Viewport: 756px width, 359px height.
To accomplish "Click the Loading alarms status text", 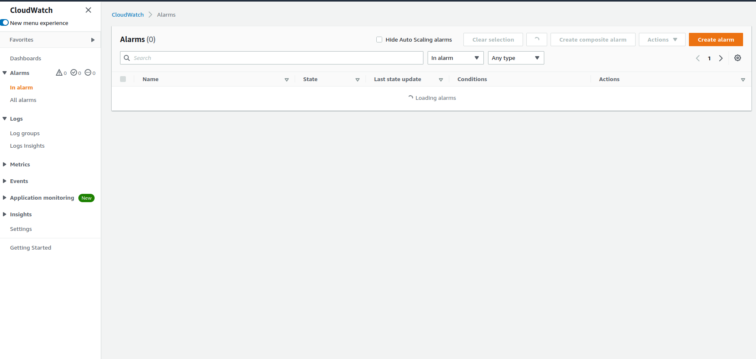I will 436,98.
